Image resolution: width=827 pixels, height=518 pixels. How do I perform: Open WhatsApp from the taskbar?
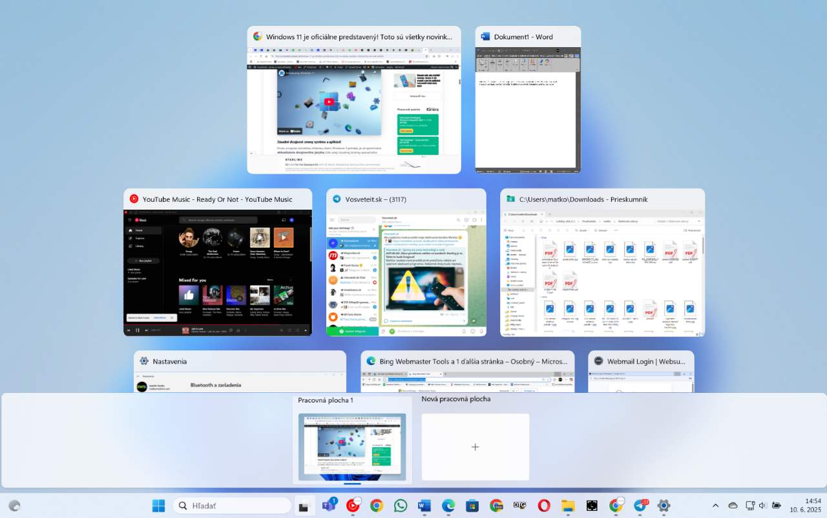click(401, 506)
